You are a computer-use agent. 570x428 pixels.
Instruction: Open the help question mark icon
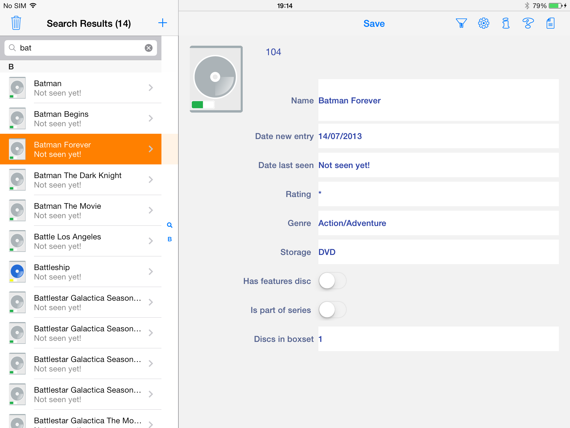pos(528,23)
